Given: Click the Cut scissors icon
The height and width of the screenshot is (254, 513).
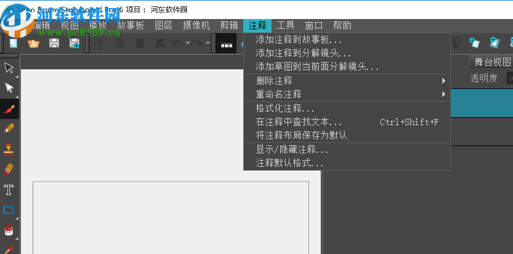Looking at the screenshot, I should (x=98, y=43).
